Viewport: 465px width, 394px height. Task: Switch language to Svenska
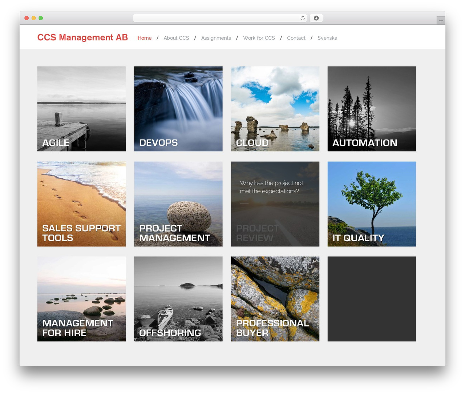click(x=327, y=38)
